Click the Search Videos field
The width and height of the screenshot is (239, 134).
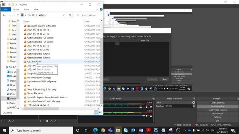point(88,15)
